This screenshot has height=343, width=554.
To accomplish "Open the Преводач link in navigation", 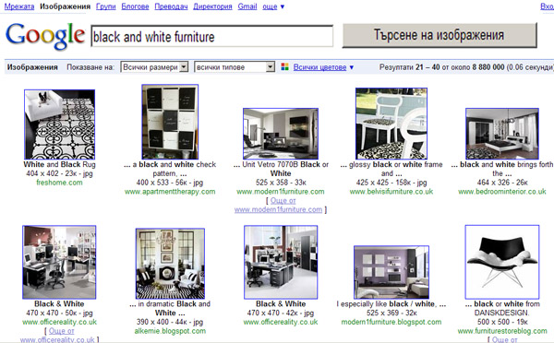I will coord(171,6).
